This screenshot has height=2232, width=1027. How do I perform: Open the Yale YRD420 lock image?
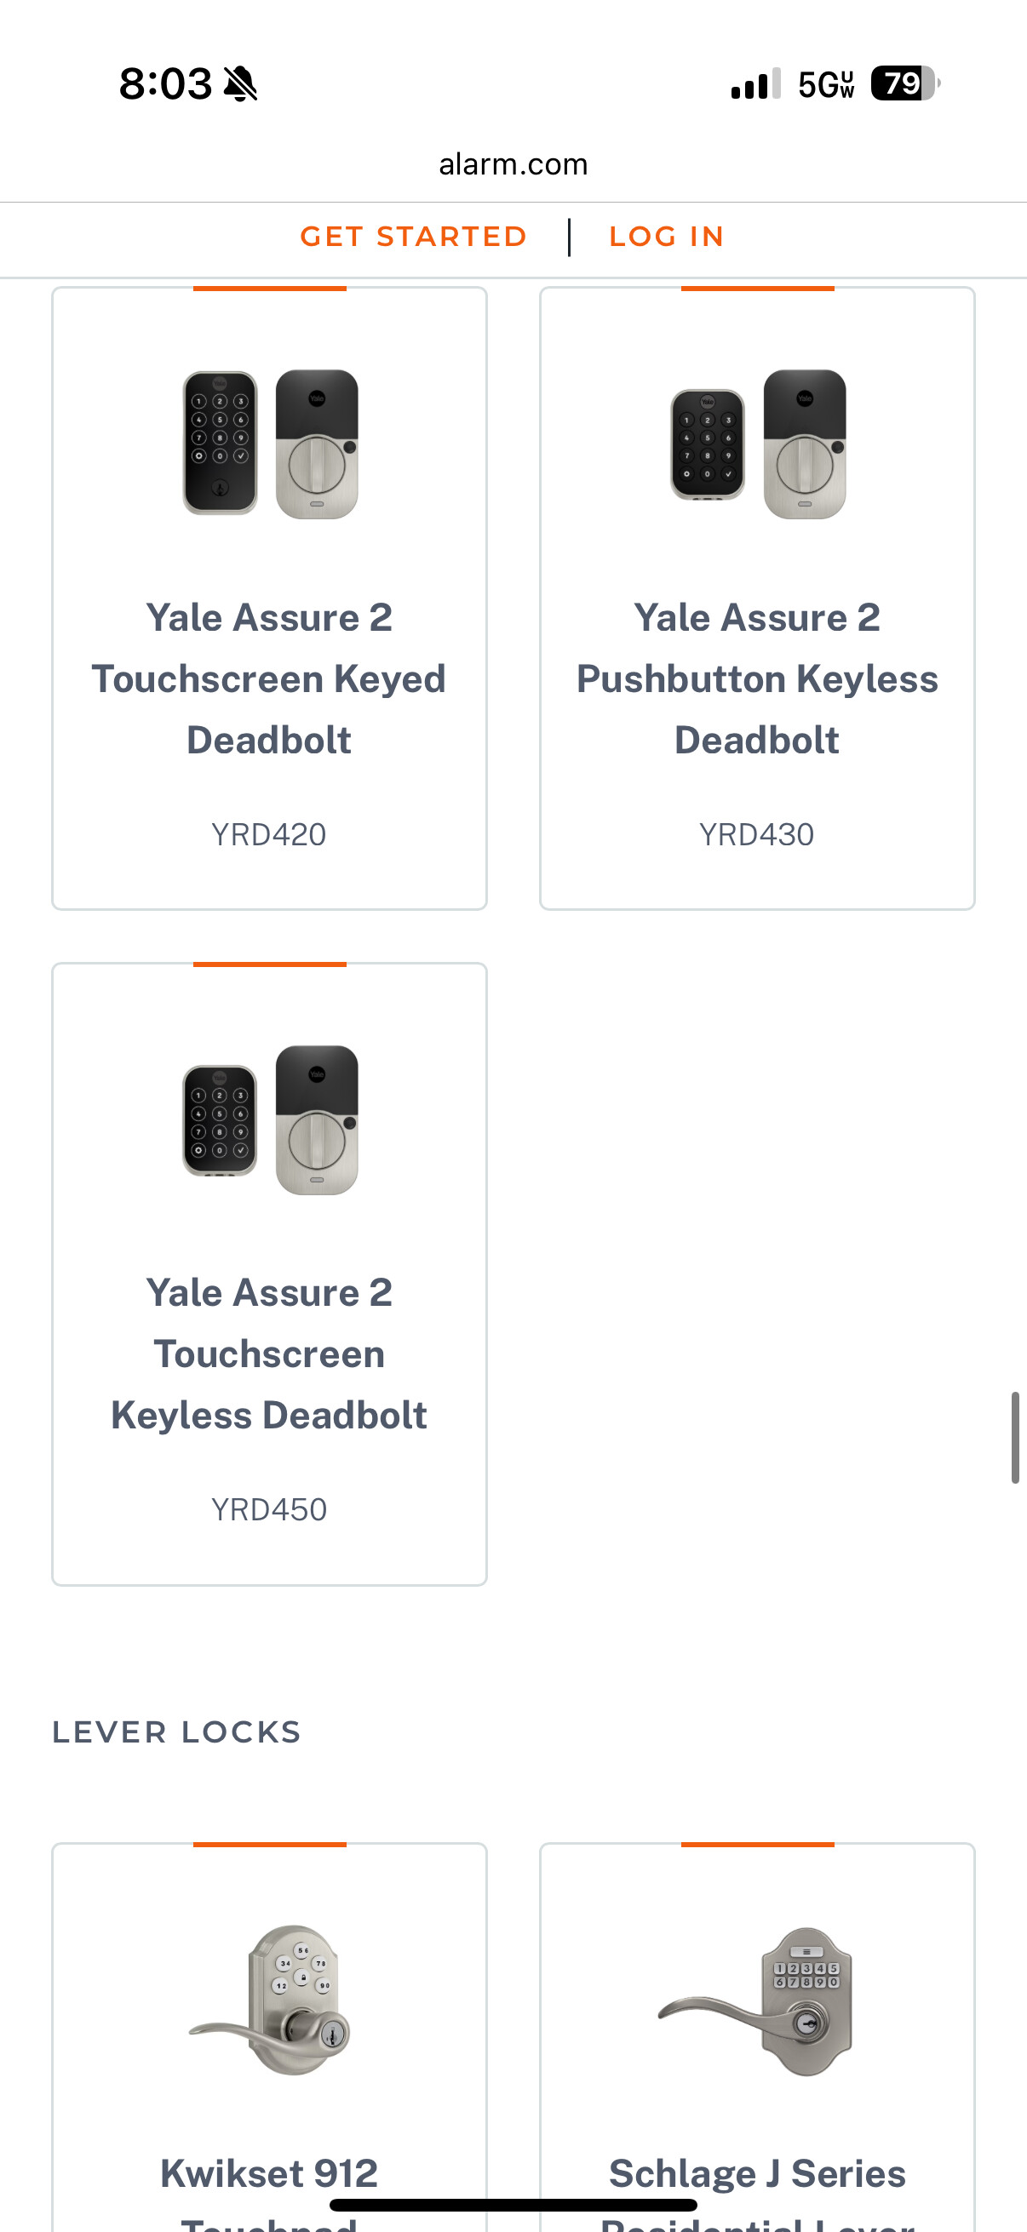click(270, 444)
